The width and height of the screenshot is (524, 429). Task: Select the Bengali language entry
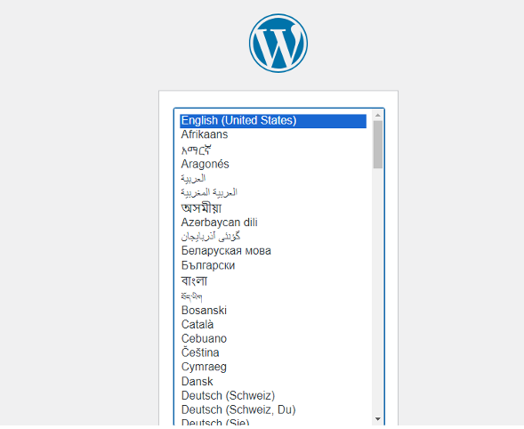click(273, 281)
